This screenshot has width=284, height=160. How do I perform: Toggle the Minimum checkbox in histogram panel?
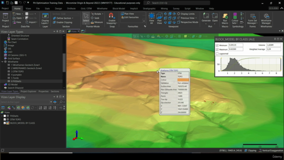[x=217, y=45]
